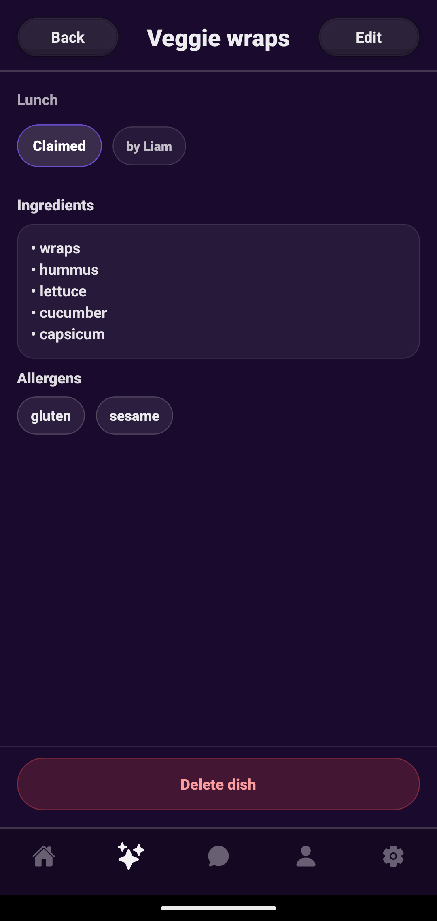
Task: Select the gluten allergen tag
Action: (x=51, y=416)
